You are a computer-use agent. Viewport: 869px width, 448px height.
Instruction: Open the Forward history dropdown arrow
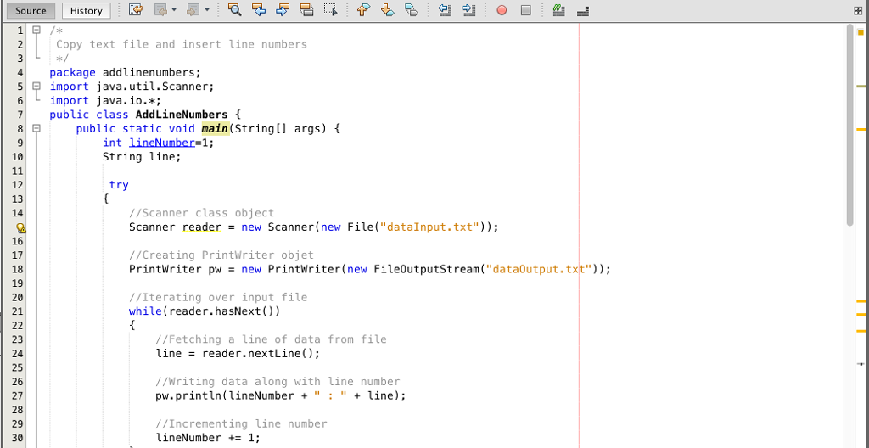click(207, 10)
